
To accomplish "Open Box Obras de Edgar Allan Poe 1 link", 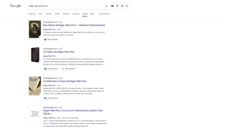I will [x=74, y=25].
